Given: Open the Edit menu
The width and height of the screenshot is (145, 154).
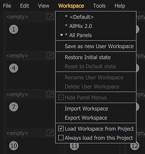Looking at the screenshot, I should click(25, 6).
